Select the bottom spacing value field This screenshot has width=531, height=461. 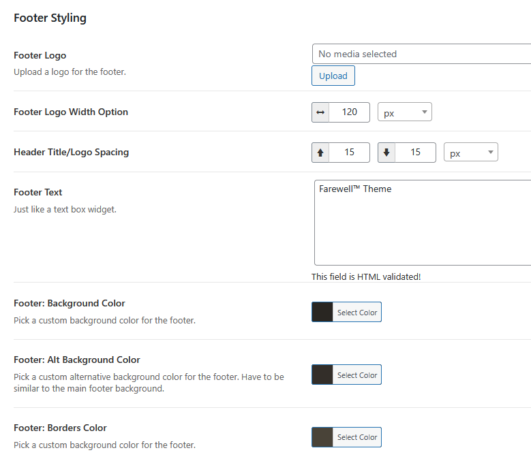coord(416,153)
